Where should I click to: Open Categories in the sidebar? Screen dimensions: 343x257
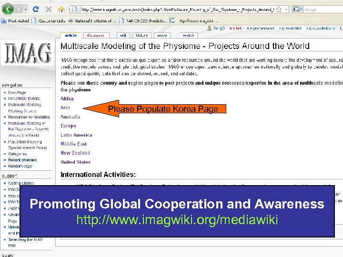(18, 154)
